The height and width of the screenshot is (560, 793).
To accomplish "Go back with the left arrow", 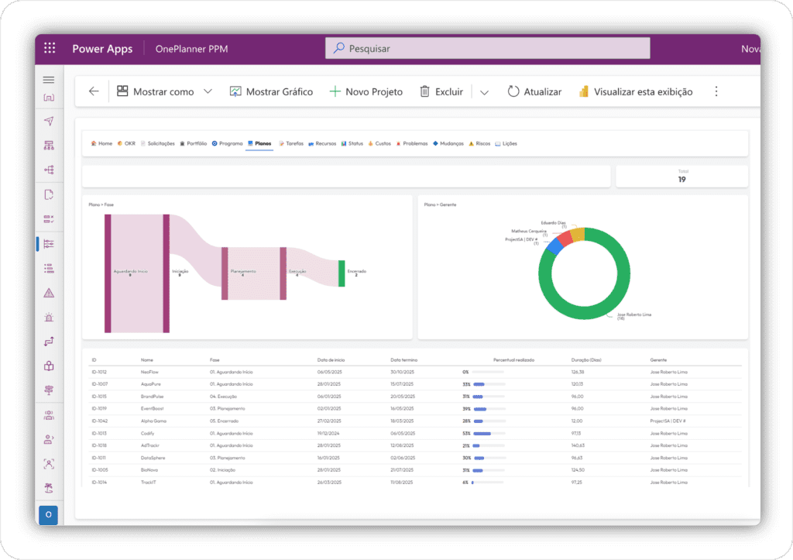I will (x=94, y=91).
